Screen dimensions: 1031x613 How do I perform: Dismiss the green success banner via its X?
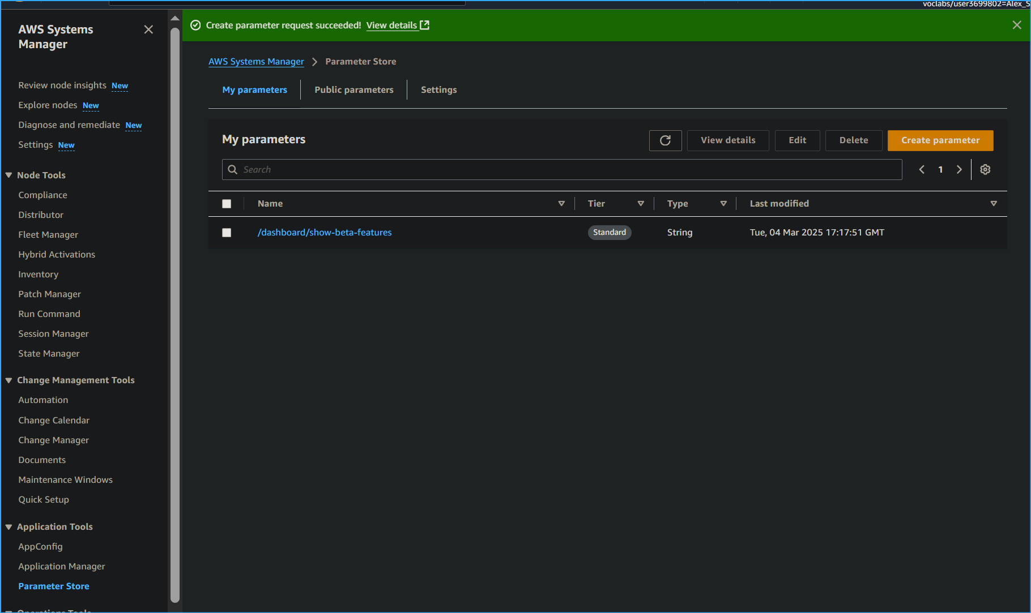1017,25
